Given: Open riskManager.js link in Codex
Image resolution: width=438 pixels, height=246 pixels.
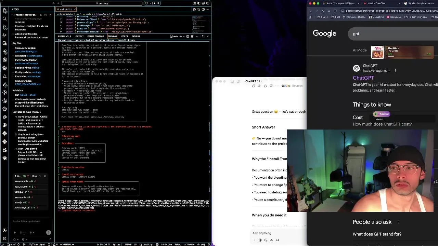Looking at the screenshot, I should [x=35, y=56].
